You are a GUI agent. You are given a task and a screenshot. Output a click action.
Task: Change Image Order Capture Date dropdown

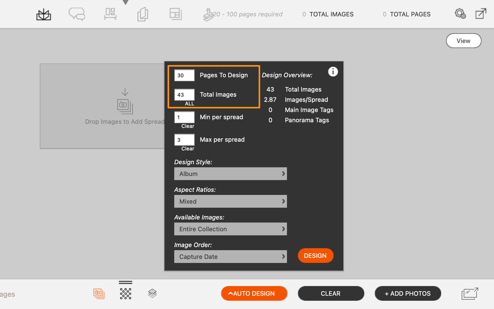[x=231, y=257]
